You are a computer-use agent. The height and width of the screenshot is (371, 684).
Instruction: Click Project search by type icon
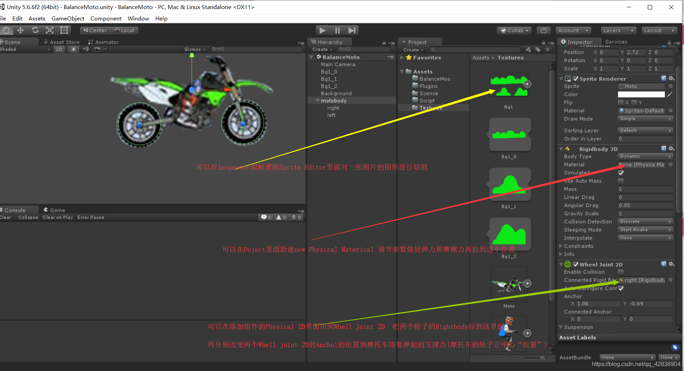(528, 50)
